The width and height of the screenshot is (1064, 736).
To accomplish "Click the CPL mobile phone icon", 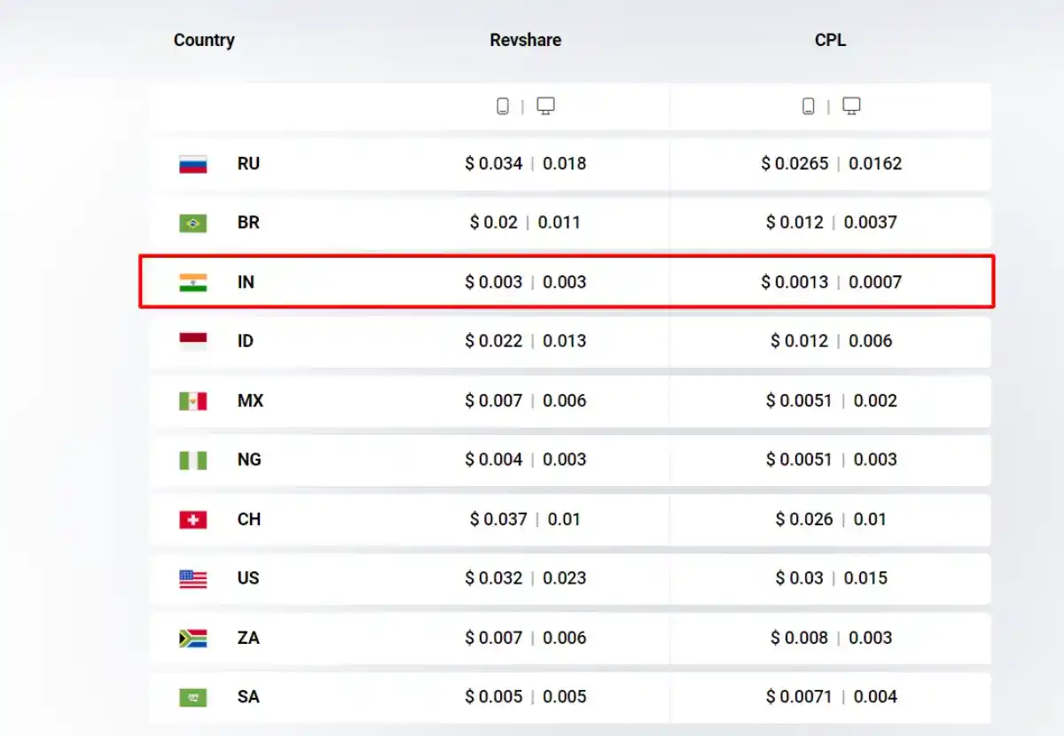I will 808,106.
